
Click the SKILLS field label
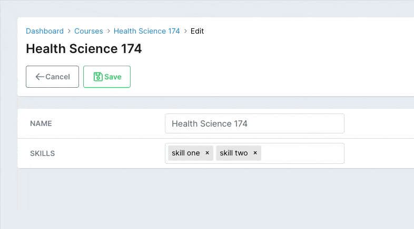[43, 153]
